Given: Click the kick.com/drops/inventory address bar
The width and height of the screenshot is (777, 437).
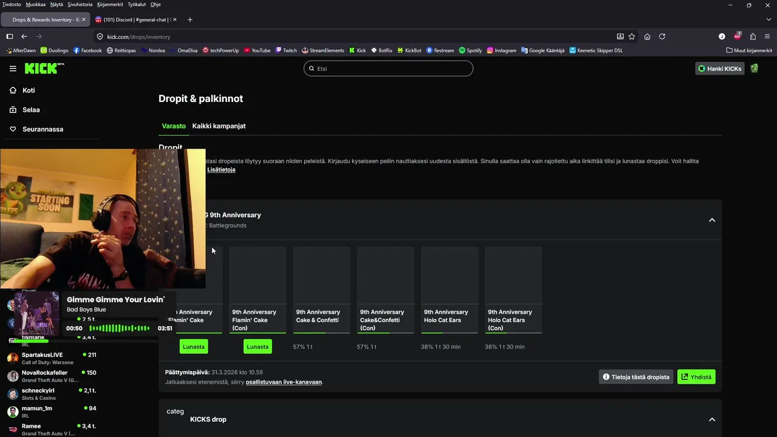Looking at the screenshot, I should coord(358,36).
